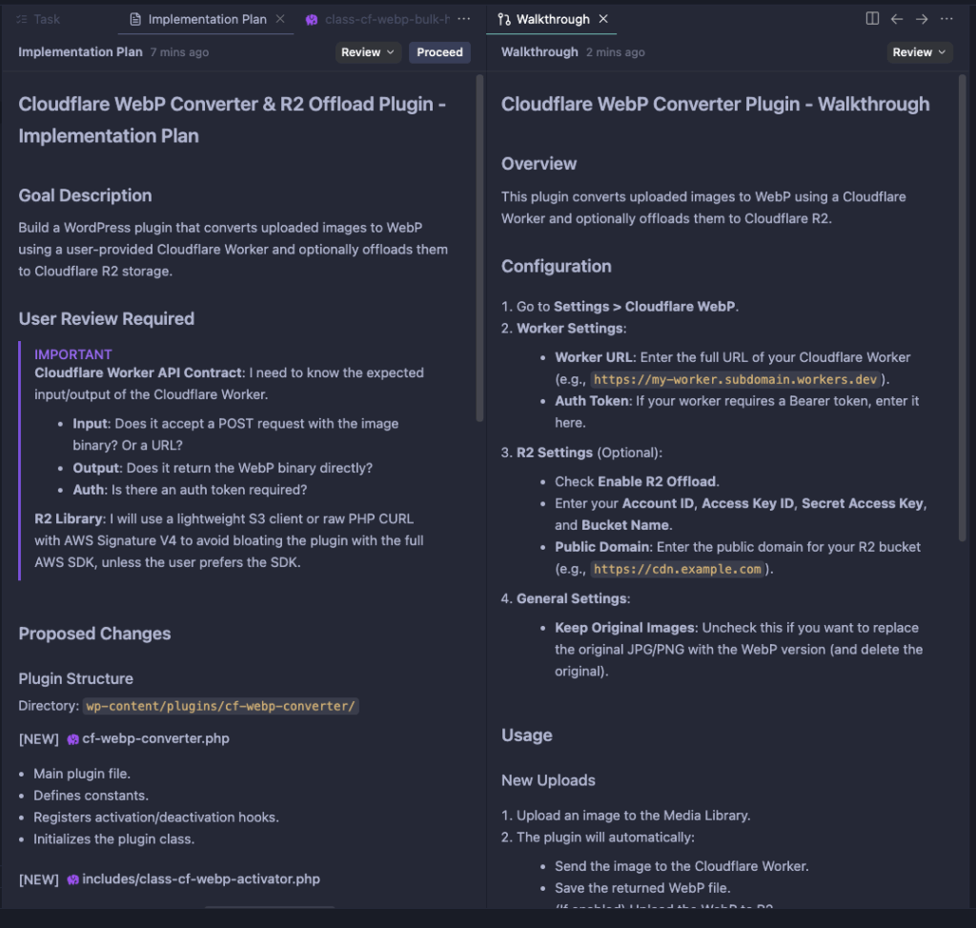The height and width of the screenshot is (928, 976).
Task: Open the cf-webp-converter.php file link
Action: (155, 738)
